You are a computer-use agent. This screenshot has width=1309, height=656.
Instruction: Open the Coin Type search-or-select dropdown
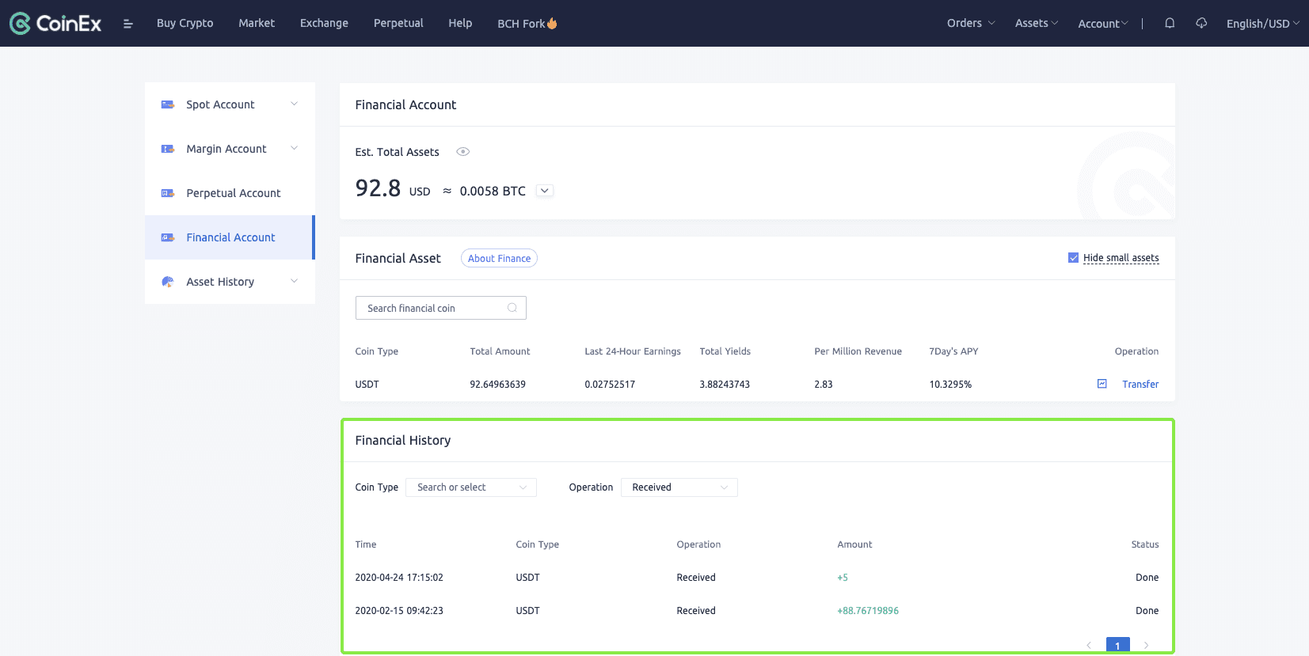tap(471, 487)
